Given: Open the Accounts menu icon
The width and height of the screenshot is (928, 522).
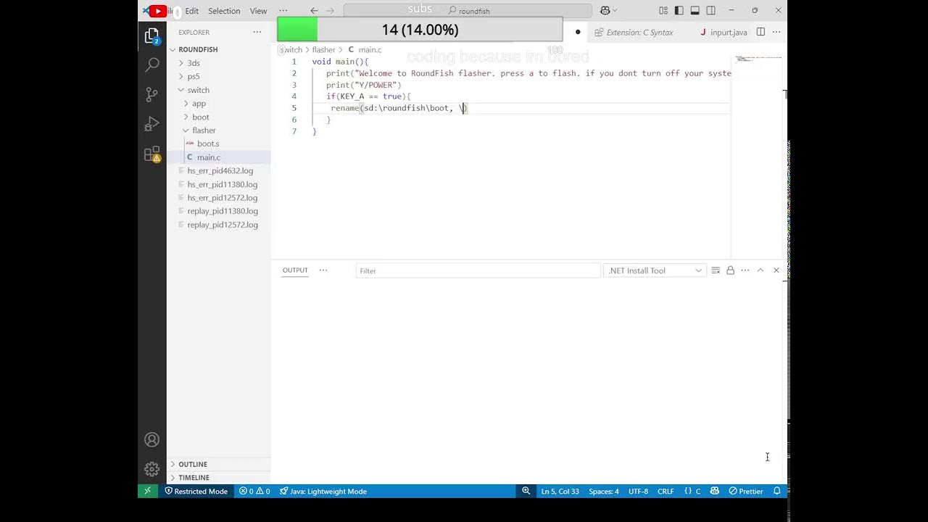Looking at the screenshot, I should point(152,439).
